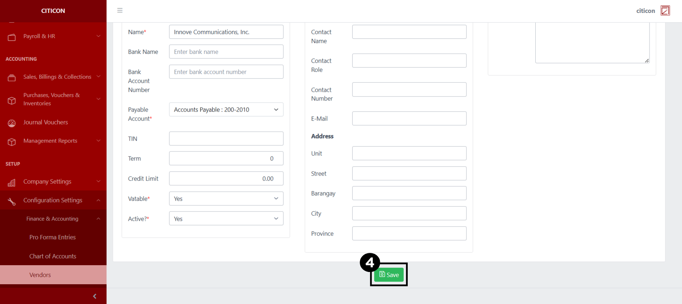The image size is (682, 304).
Task: Click the Management Reports box icon
Action: click(12, 142)
